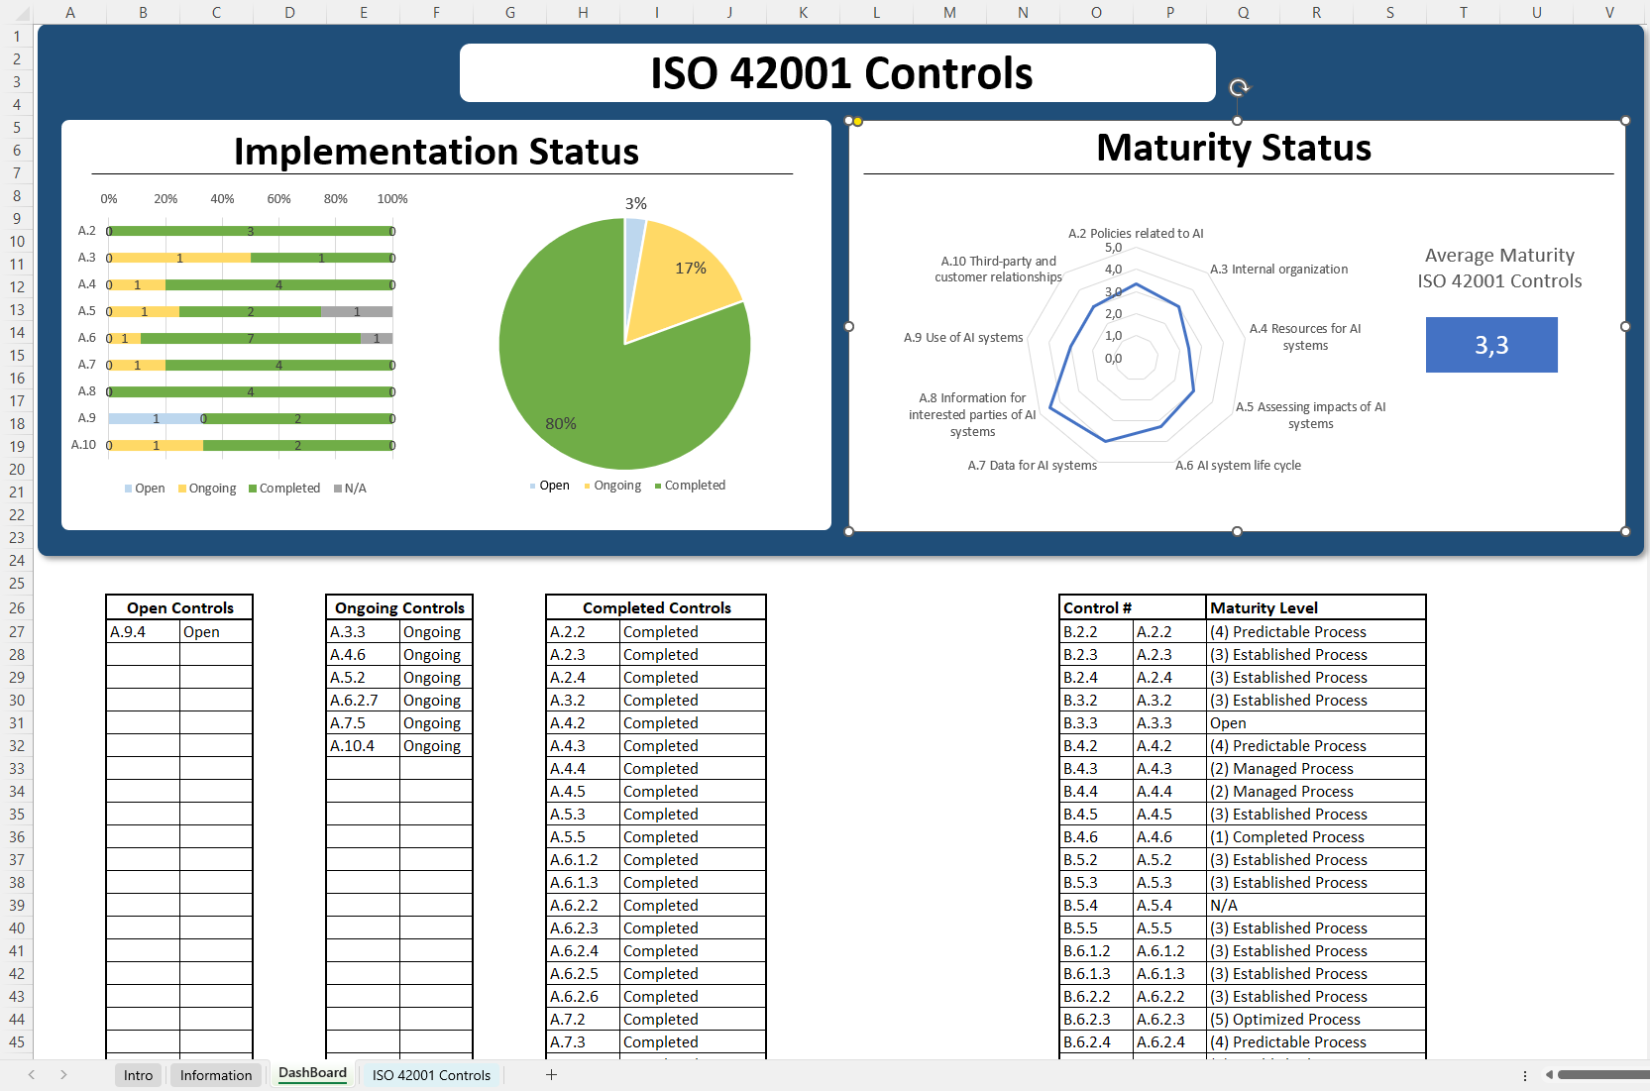Switch to the Information sheet

pos(215,1075)
